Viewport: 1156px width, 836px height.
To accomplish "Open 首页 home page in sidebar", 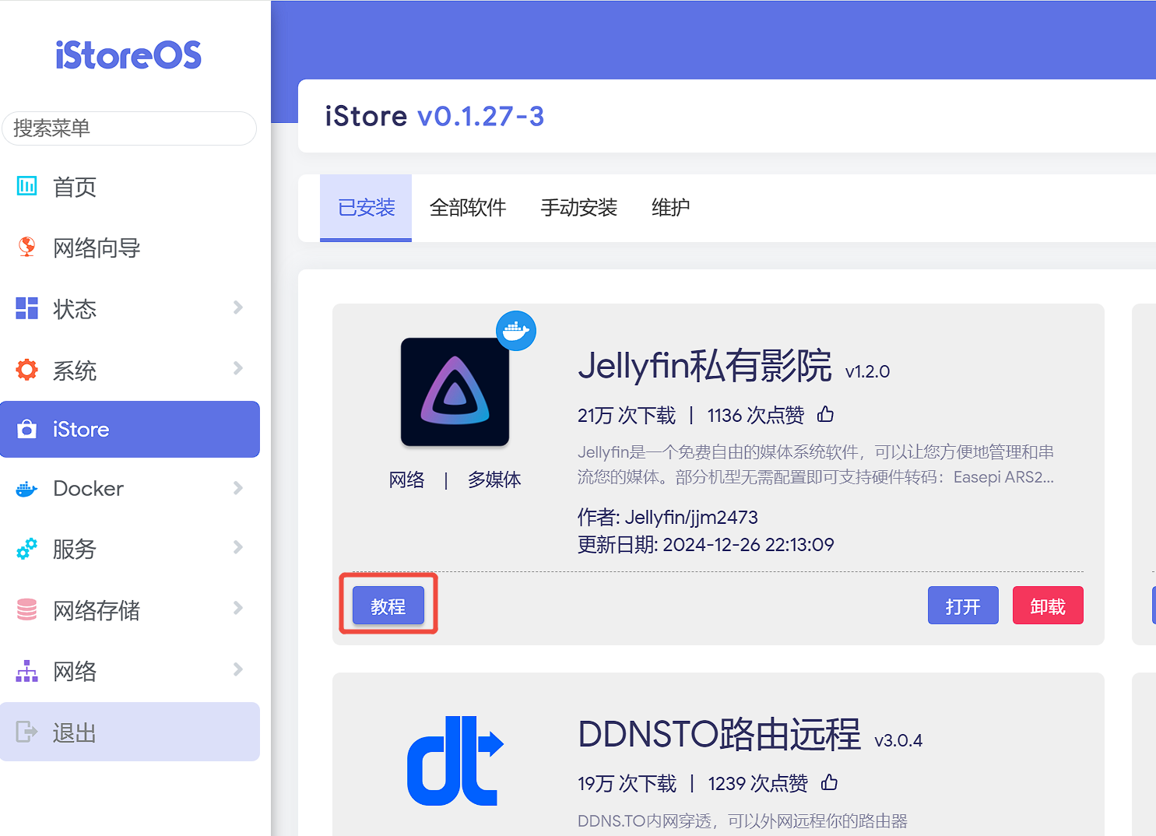I will tap(74, 187).
